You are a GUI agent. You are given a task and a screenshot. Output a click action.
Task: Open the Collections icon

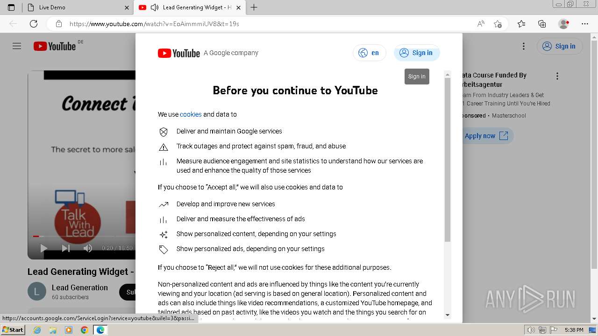(542, 24)
